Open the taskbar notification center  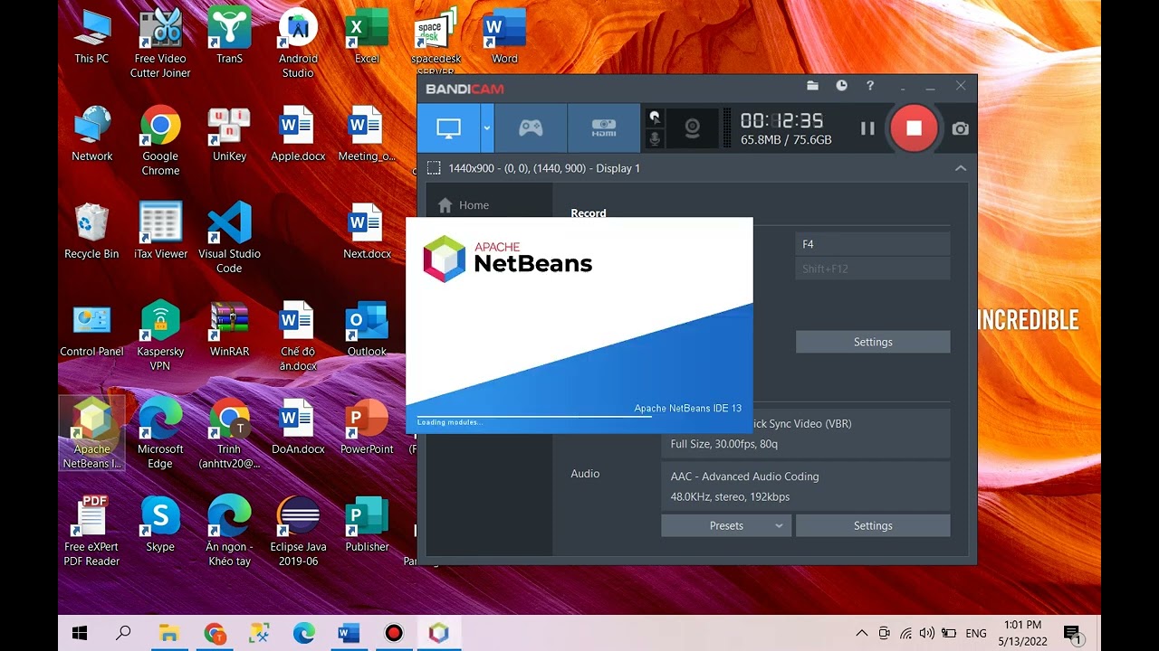pyautogui.click(x=1072, y=633)
